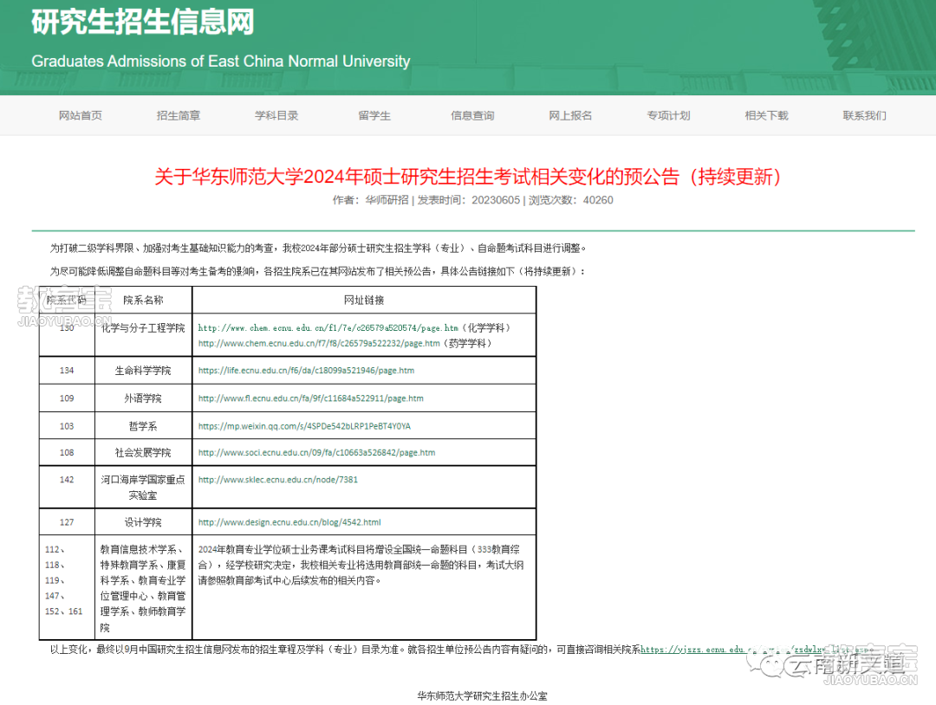Select the red announcement headline text
Image resolution: width=936 pixels, height=705 pixels.
click(467, 177)
